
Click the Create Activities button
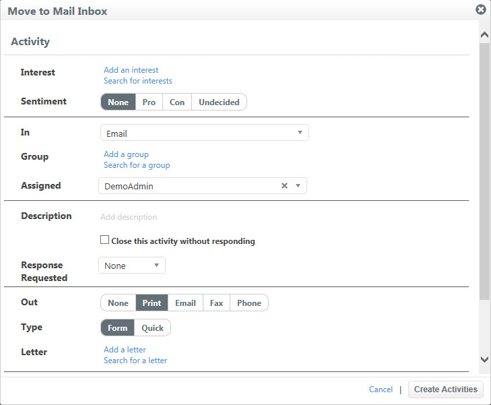point(446,390)
